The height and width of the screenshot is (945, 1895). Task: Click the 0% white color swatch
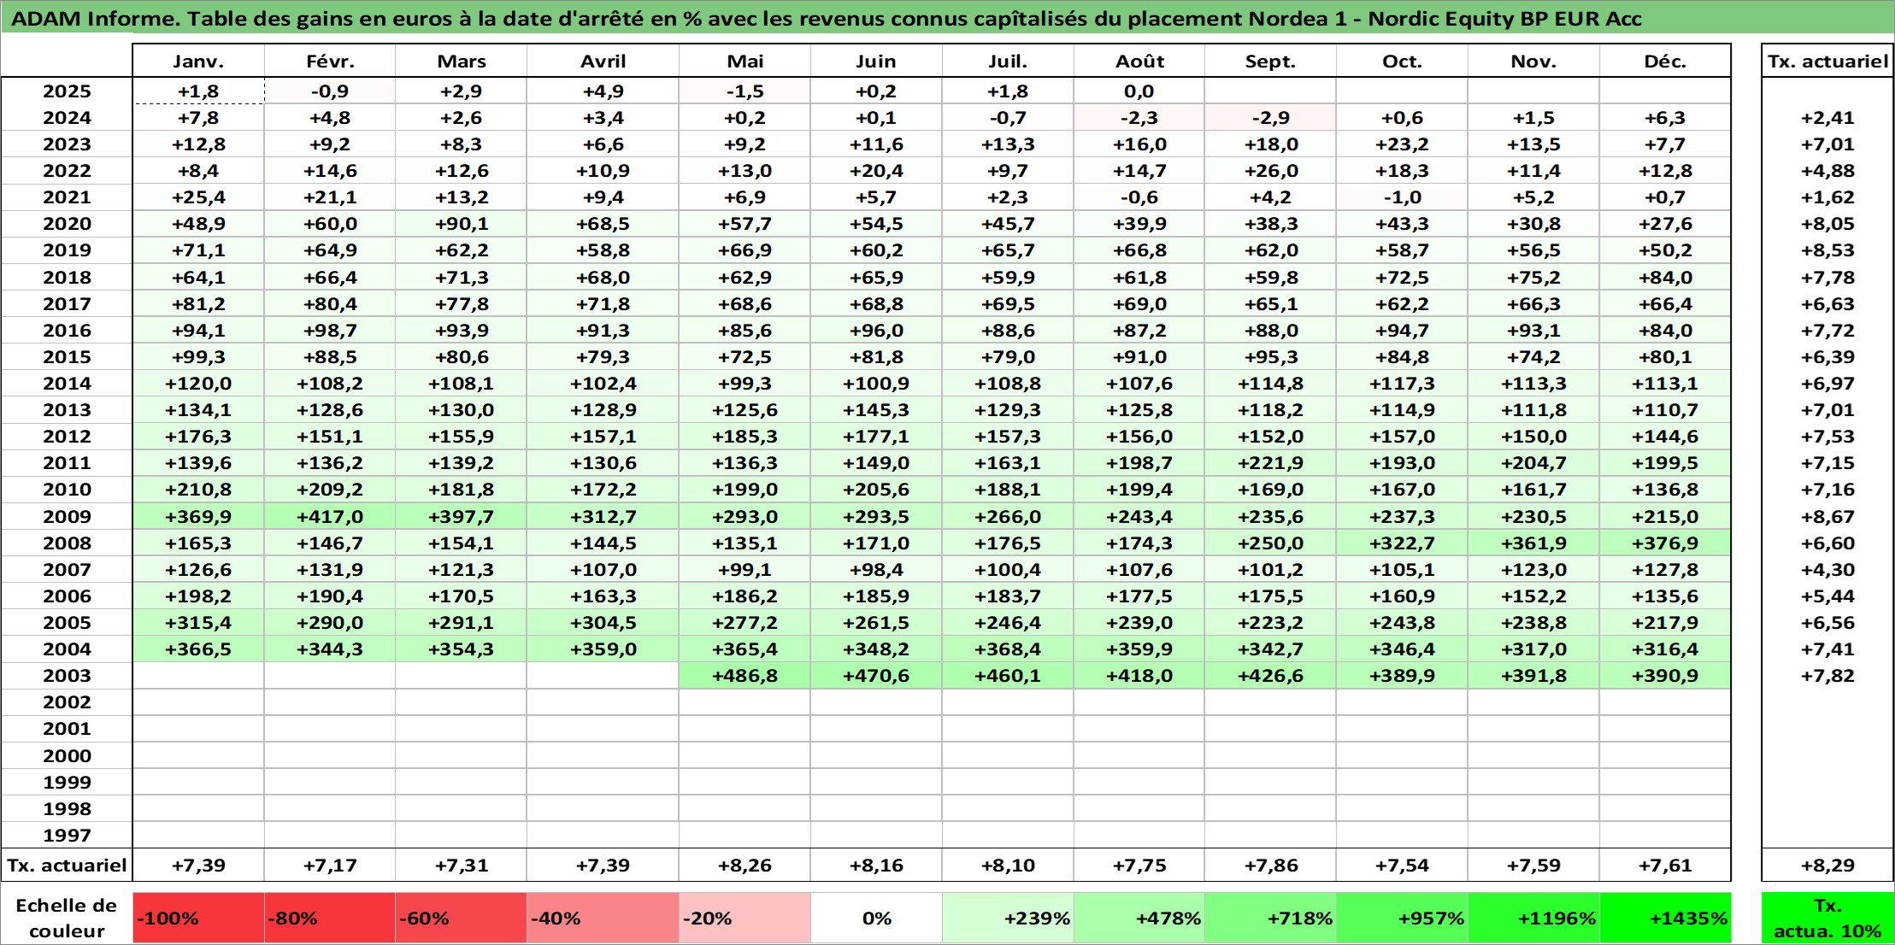pos(876,919)
